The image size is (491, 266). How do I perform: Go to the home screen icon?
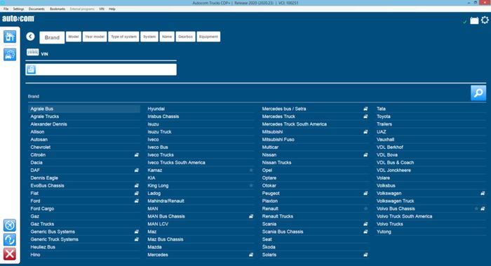[10, 37]
